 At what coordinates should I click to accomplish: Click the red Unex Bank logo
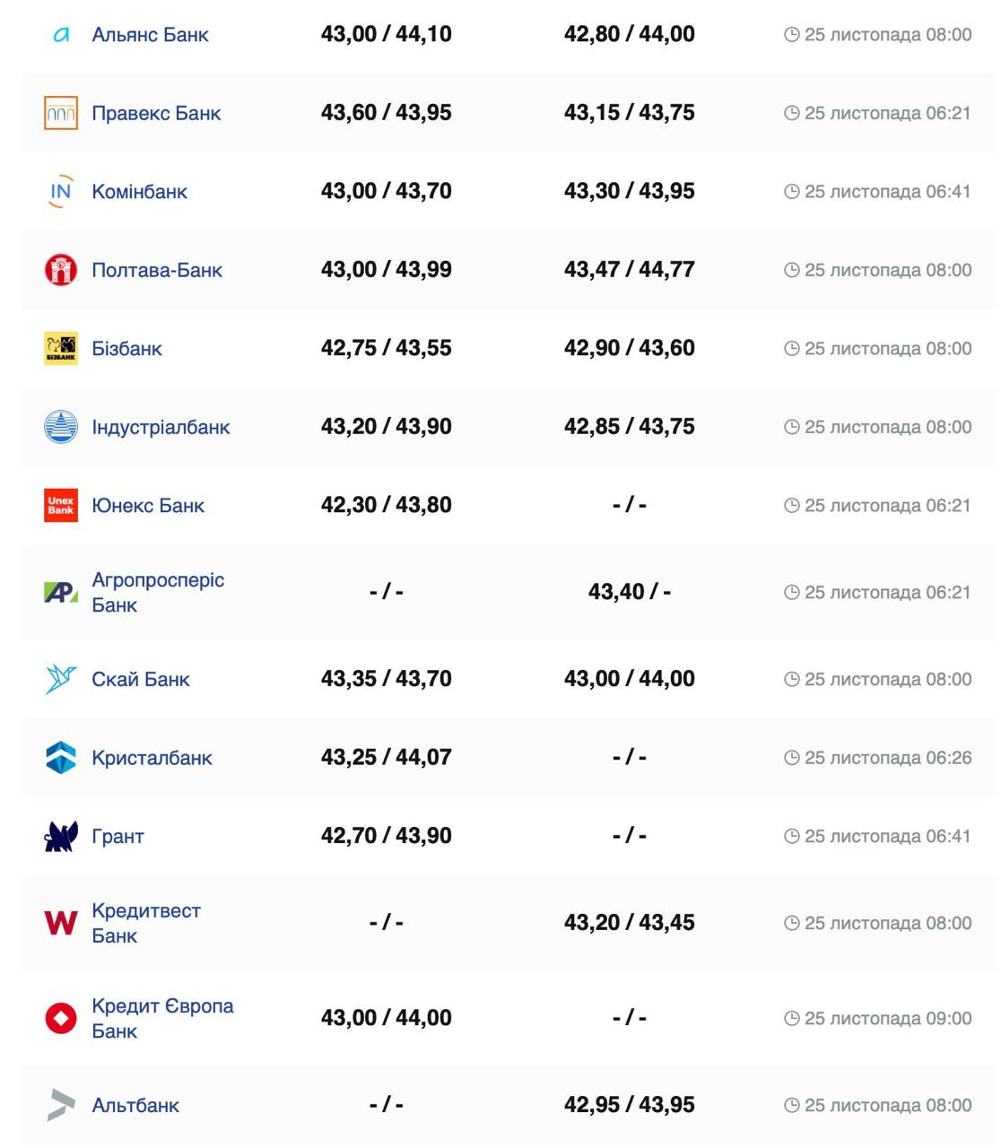click(61, 505)
